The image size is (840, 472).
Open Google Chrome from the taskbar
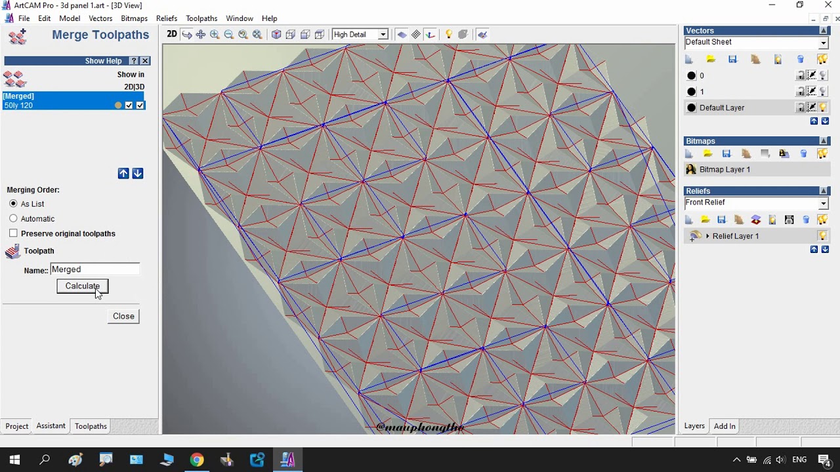click(197, 460)
